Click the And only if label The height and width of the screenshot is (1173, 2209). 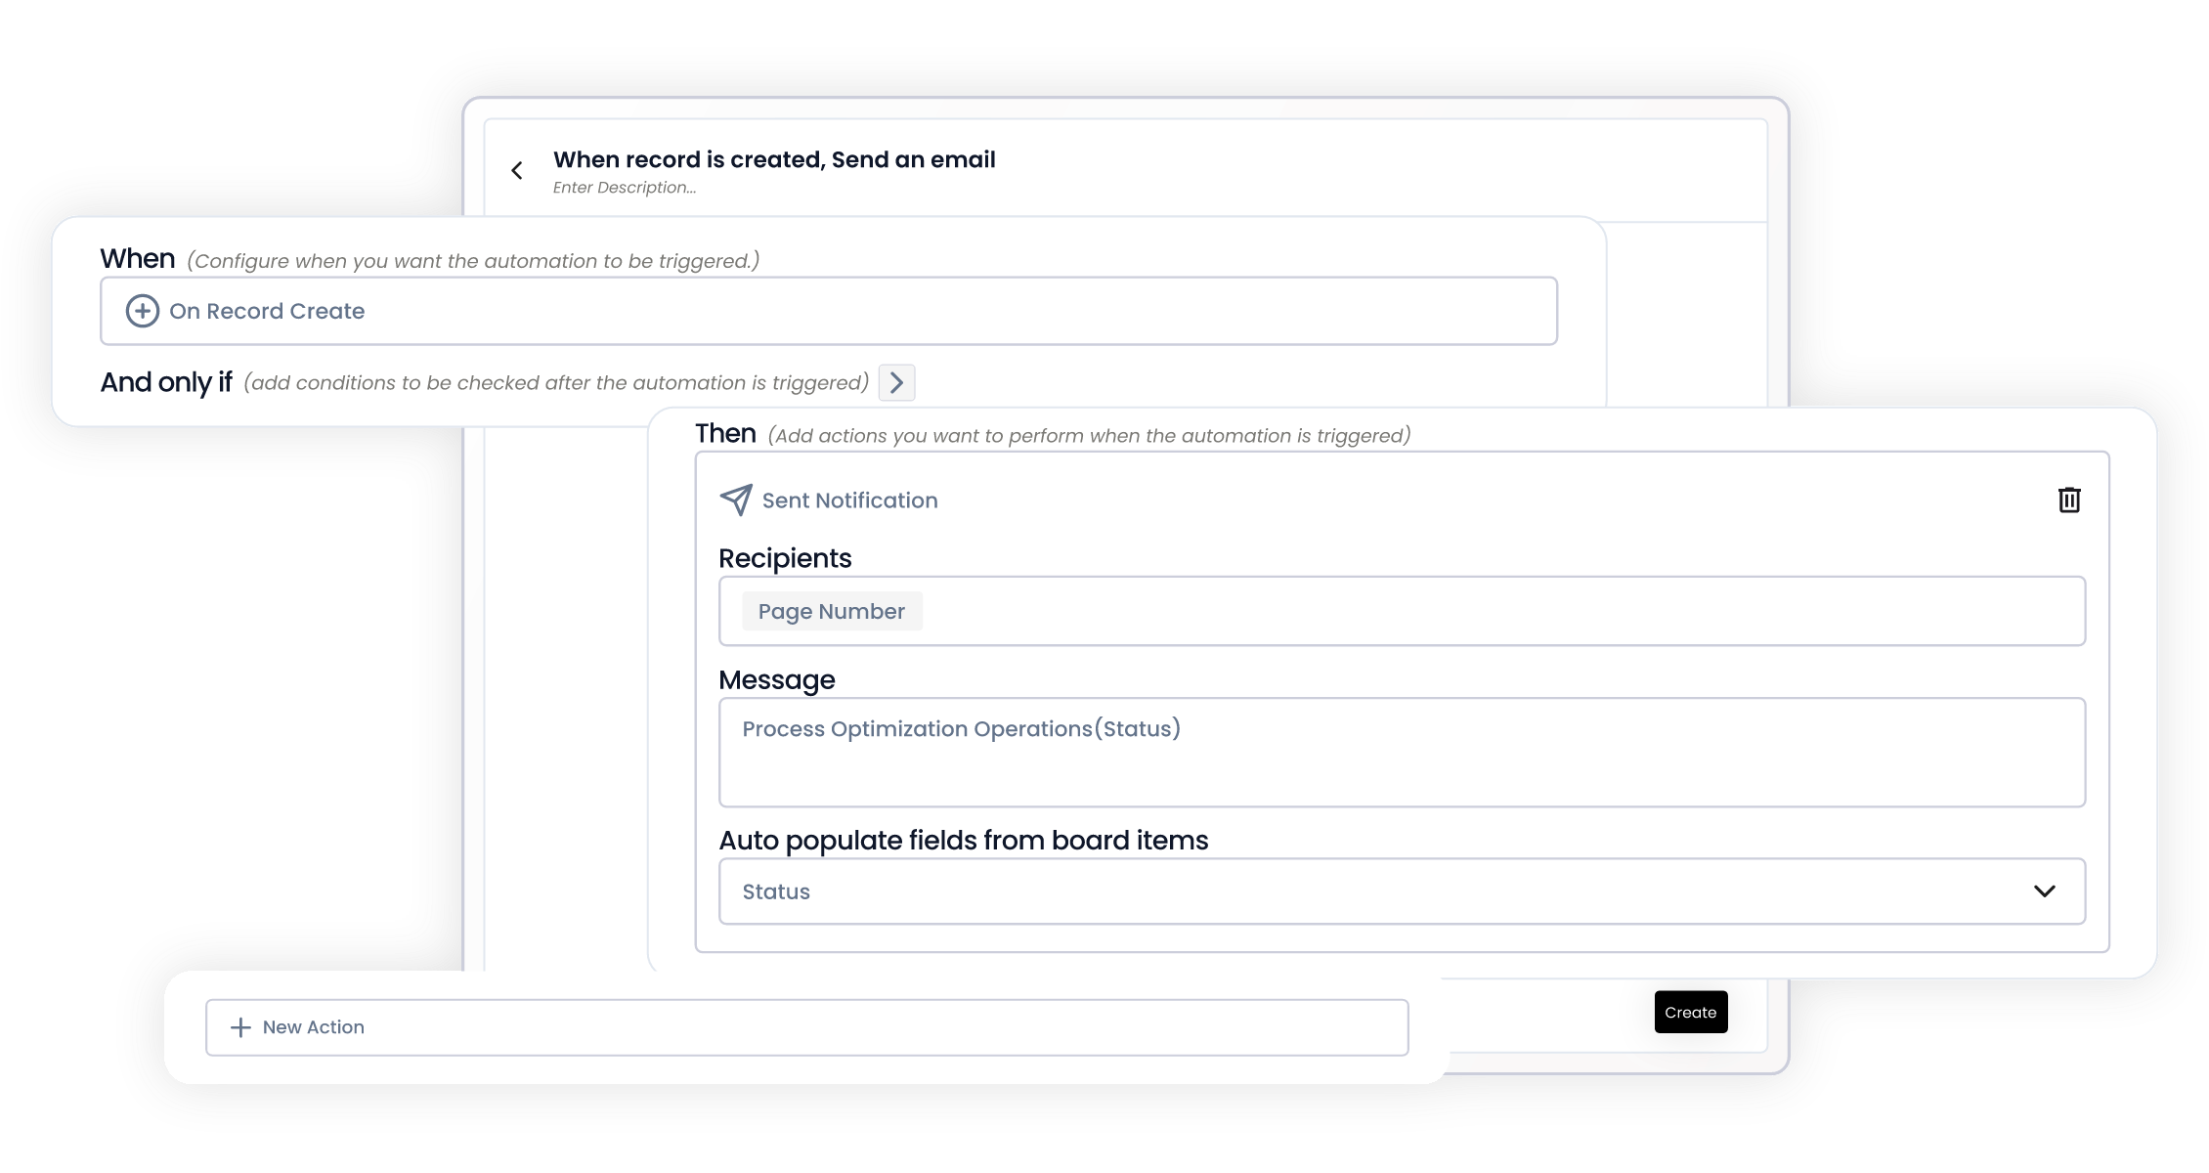166,382
